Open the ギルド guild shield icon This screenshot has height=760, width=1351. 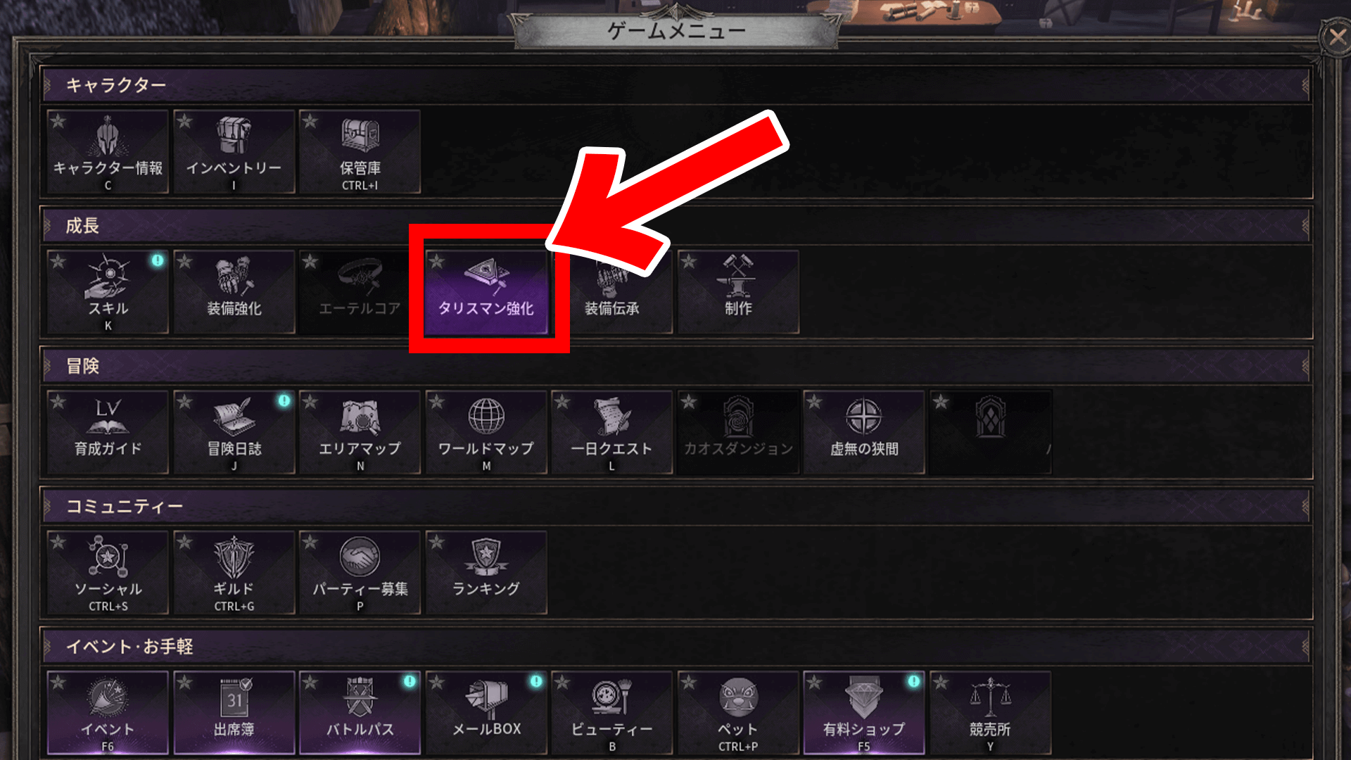pos(234,557)
